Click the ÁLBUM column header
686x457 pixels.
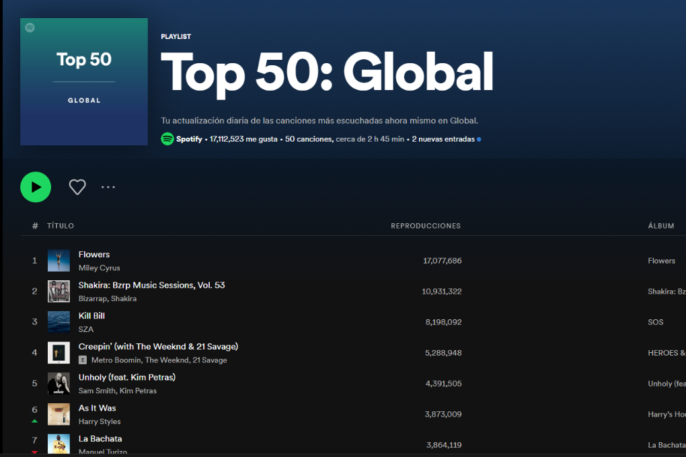pos(661,226)
